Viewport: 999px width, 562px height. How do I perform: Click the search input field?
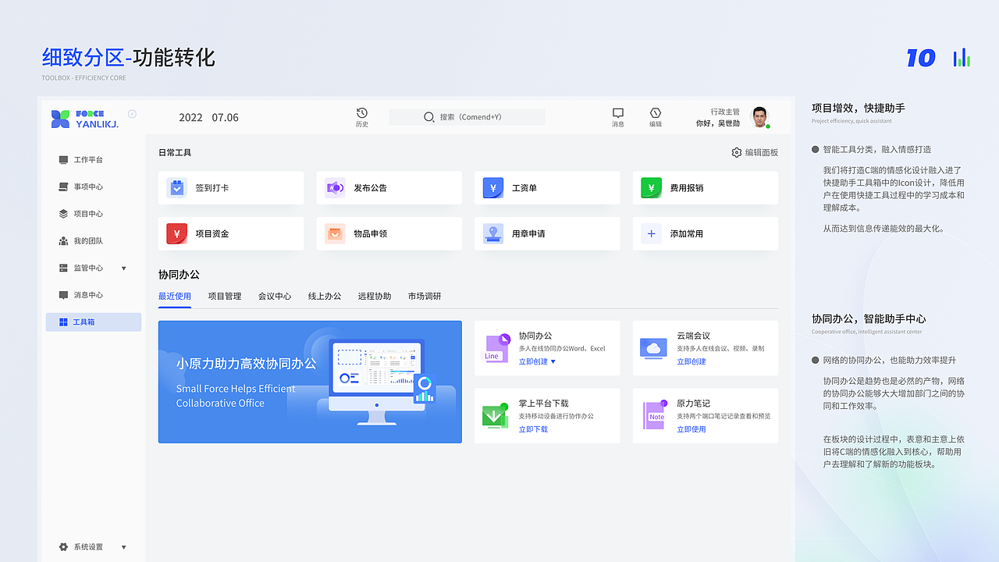pos(467,116)
